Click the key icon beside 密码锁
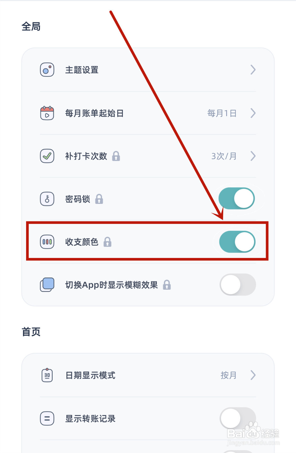The height and width of the screenshot is (453, 296). click(47, 199)
